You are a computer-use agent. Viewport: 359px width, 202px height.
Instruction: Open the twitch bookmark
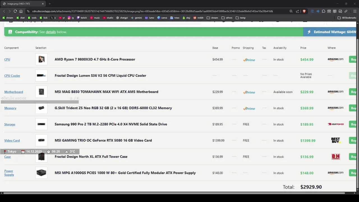tap(82, 18)
